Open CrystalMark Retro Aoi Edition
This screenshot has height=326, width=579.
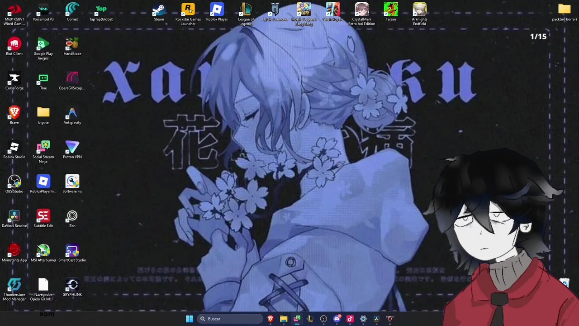pyautogui.click(x=362, y=14)
